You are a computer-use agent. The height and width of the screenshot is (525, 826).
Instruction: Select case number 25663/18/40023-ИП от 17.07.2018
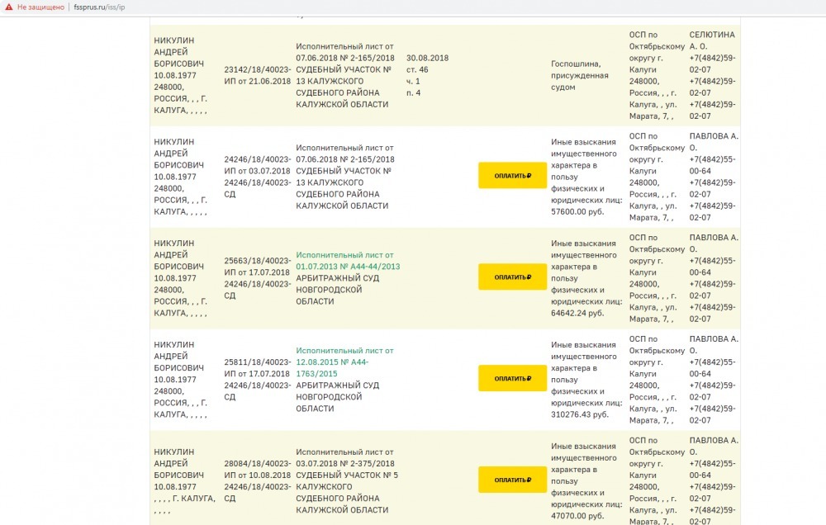[x=257, y=267]
